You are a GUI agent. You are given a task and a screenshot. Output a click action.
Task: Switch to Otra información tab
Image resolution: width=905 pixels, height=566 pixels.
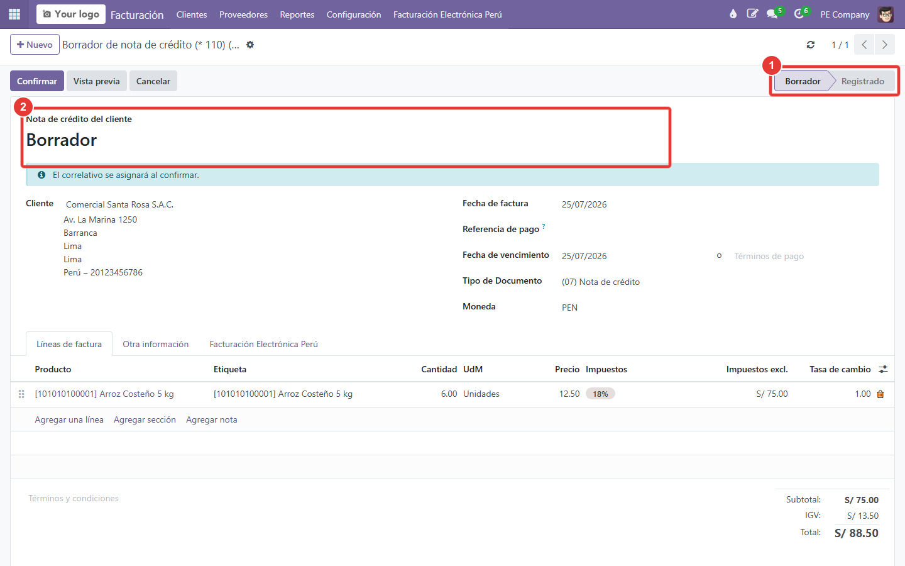click(156, 344)
